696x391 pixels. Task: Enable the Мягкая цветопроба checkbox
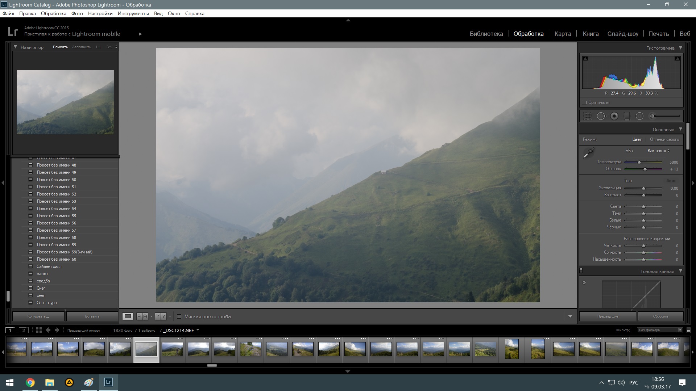(179, 316)
